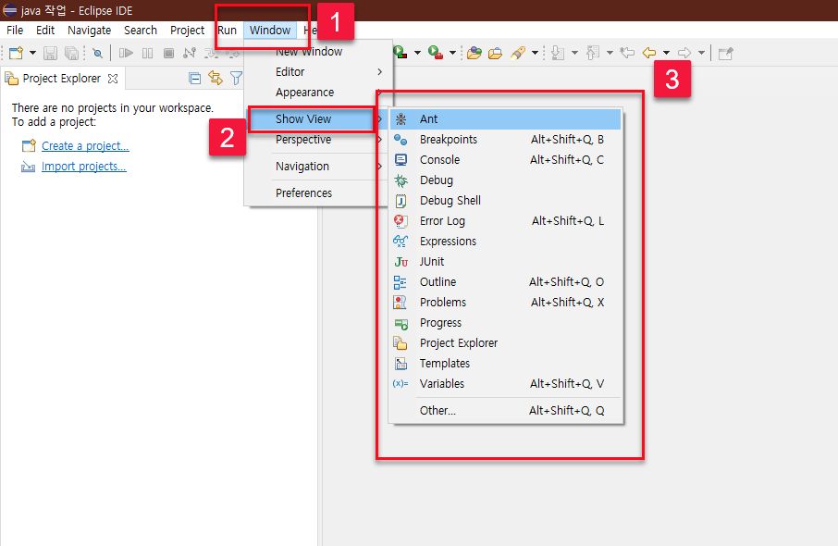Open the Back history dropdown arrow
This screenshot has height=546, width=838.
(667, 53)
